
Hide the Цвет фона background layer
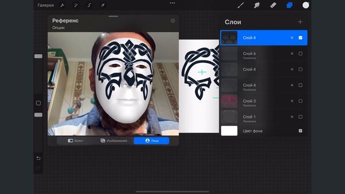pyautogui.click(x=300, y=131)
